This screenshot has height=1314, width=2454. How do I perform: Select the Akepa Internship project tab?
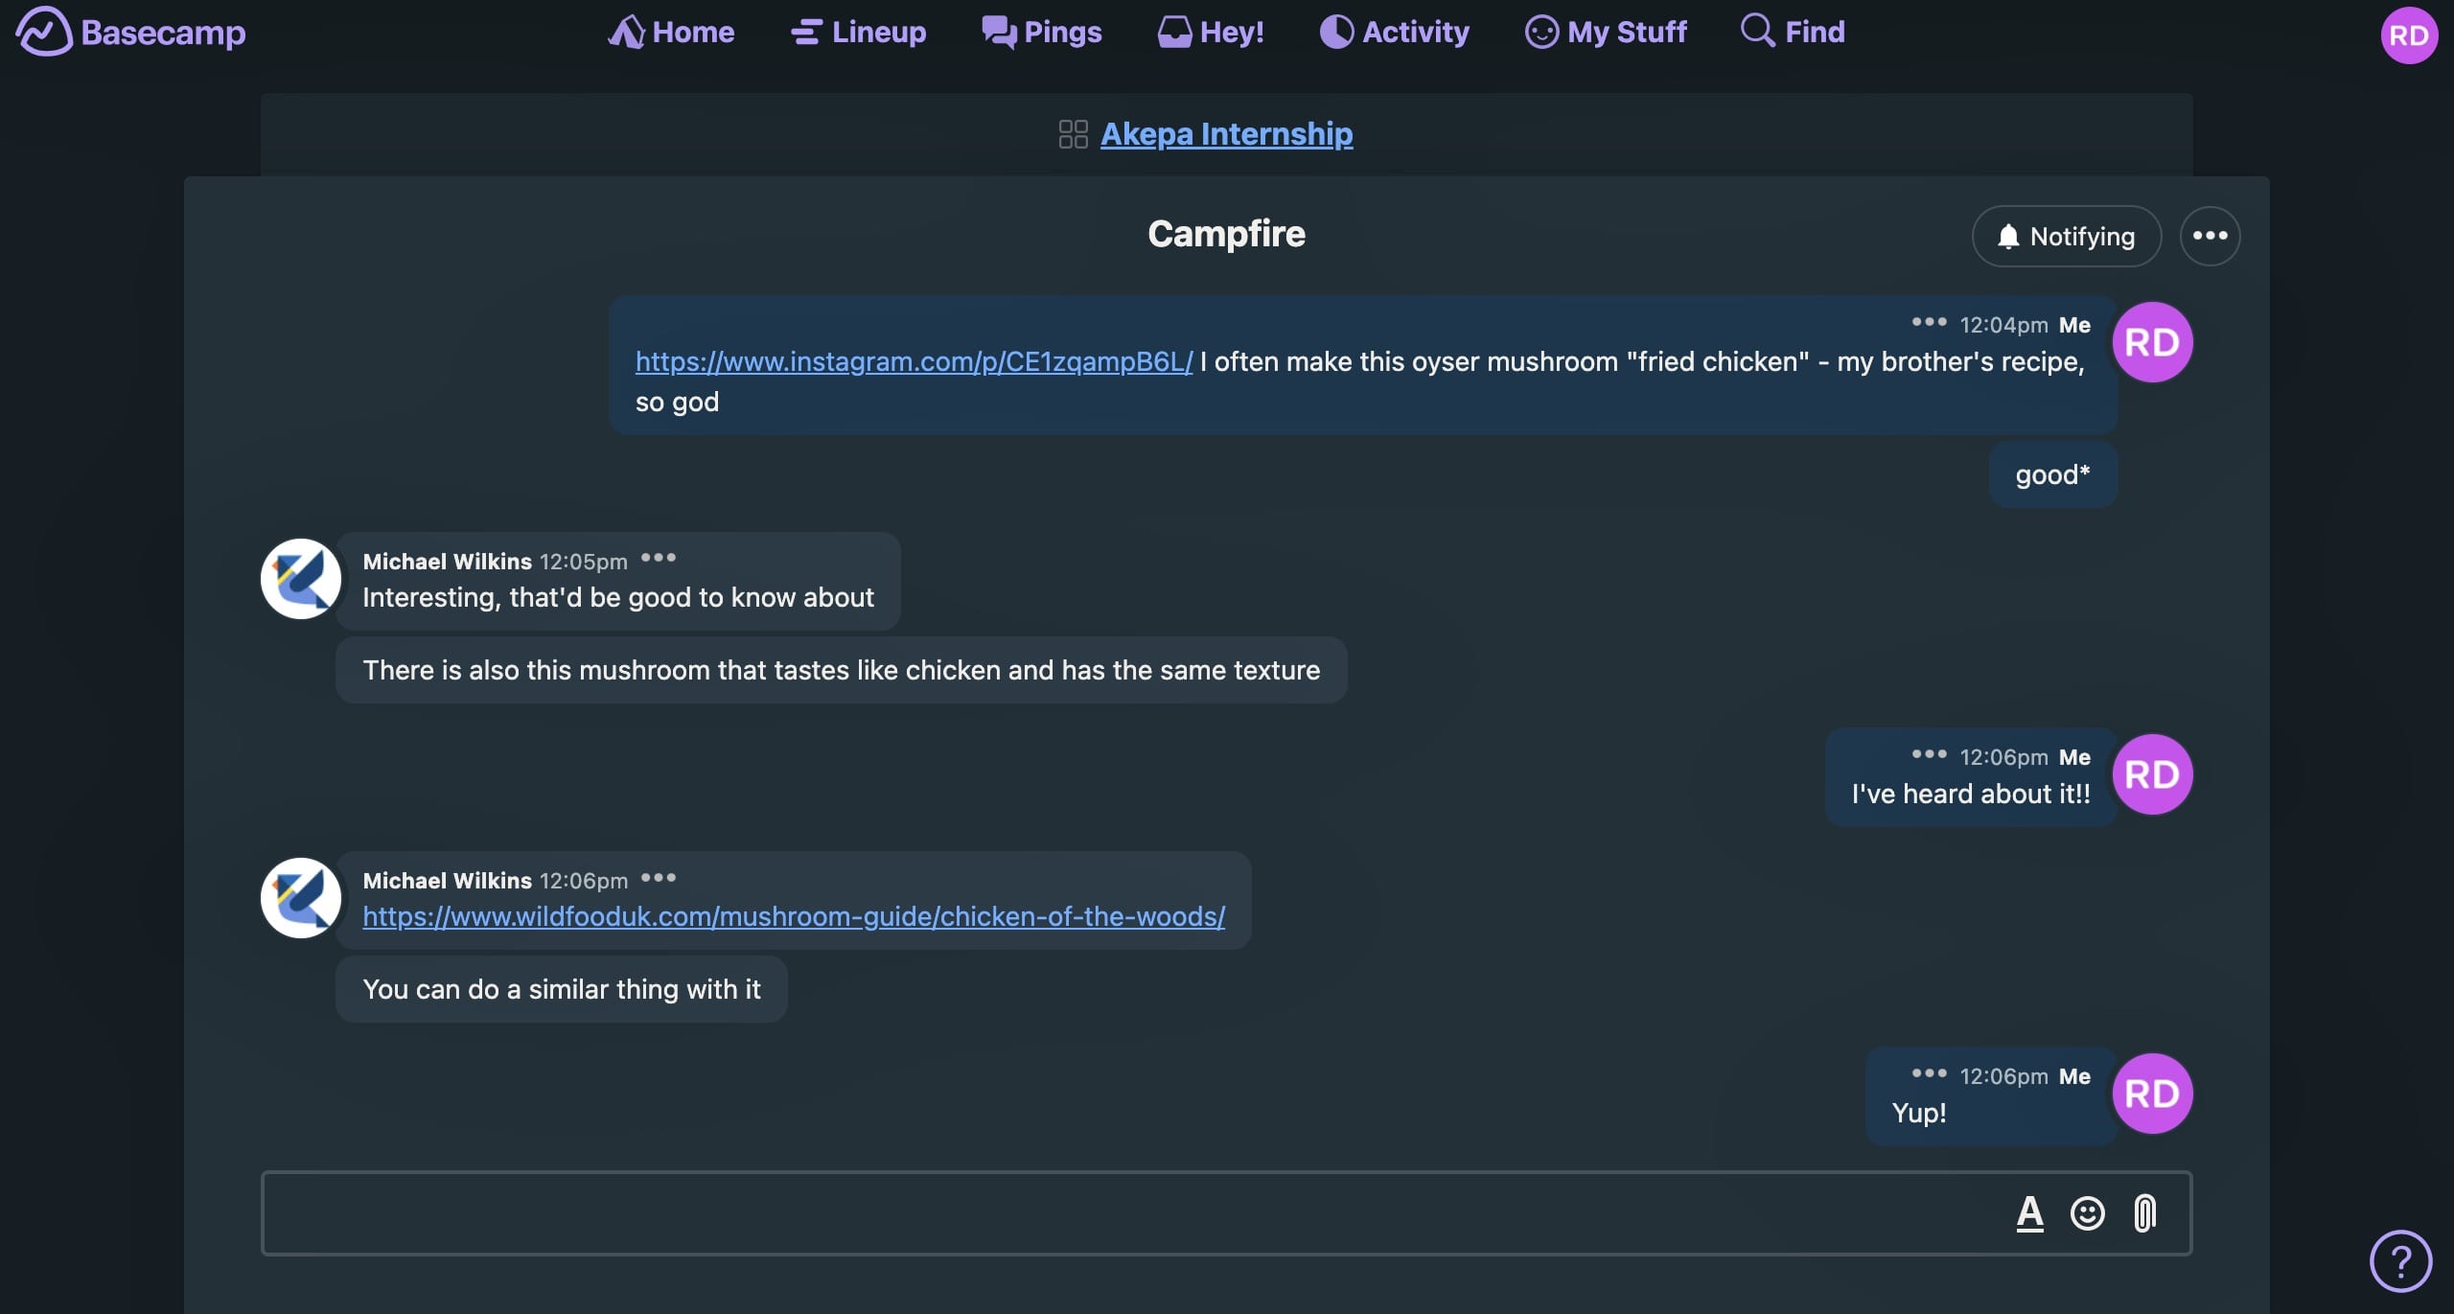click(x=1225, y=133)
